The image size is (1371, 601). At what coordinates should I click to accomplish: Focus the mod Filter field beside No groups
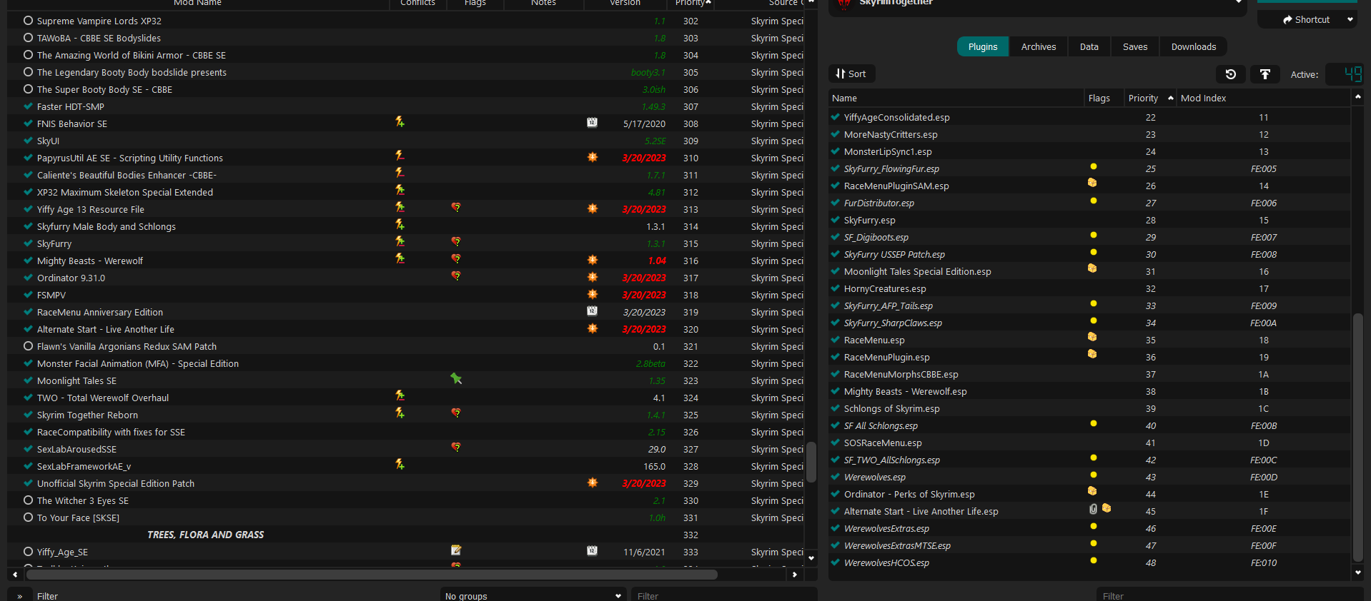pyautogui.click(x=723, y=596)
